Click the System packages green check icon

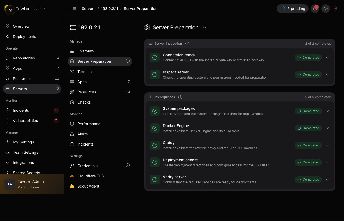[155, 111]
